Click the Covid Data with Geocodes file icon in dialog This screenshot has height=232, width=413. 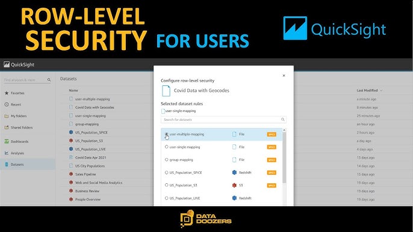pos(166,91)
